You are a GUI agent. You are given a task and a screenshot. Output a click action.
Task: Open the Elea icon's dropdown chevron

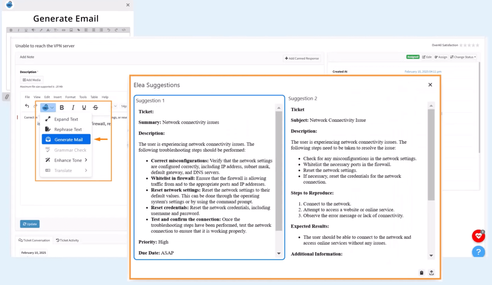[x=52, y=107]
